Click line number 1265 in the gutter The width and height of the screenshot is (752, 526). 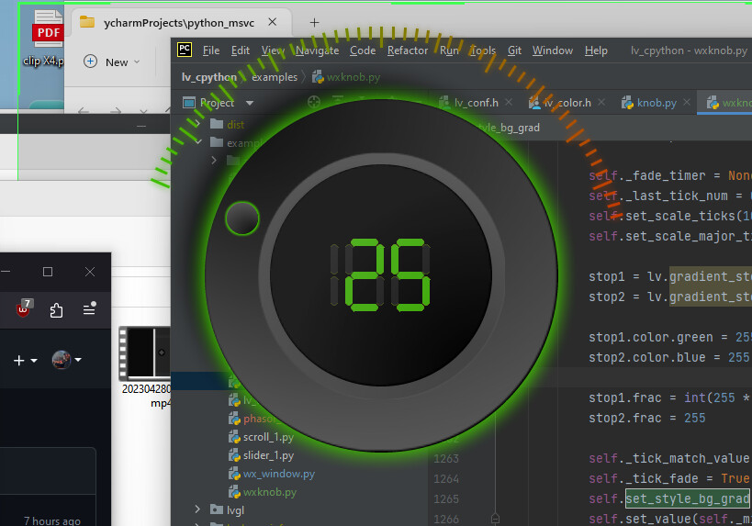[446, 499]
